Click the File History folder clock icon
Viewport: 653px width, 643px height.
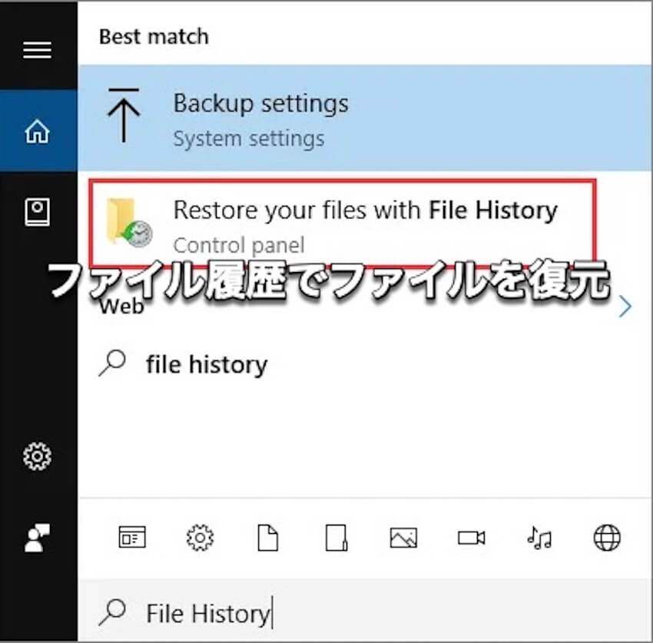tap(129, 222)
